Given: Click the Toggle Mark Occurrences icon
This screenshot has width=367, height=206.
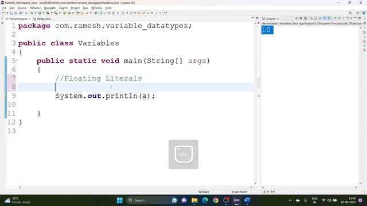Looking at the screenshot, I should [100, 13].
